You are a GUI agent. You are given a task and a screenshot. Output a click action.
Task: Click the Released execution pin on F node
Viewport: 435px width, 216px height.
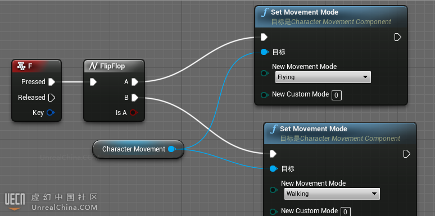point(52,98)
